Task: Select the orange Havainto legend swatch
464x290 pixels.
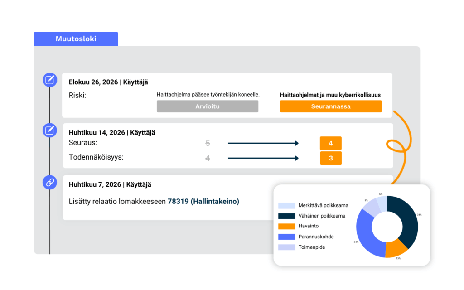Action: (x=287, y=226)
